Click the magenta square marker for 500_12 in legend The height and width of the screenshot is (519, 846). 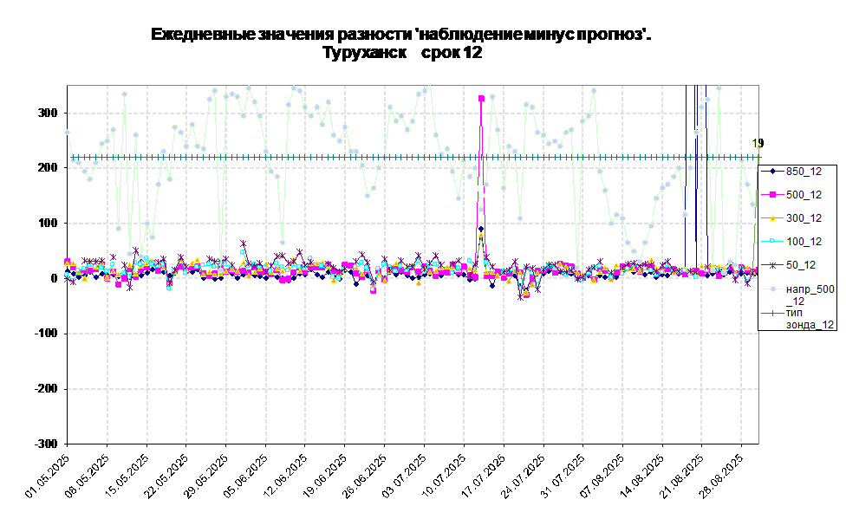pos(771,194)
